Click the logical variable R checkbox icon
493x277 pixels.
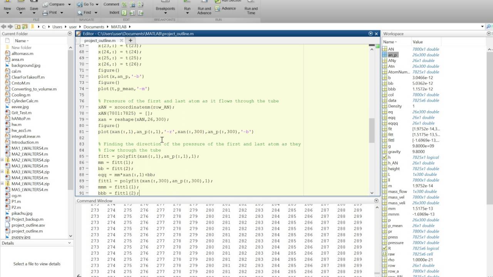pos(385,249)
